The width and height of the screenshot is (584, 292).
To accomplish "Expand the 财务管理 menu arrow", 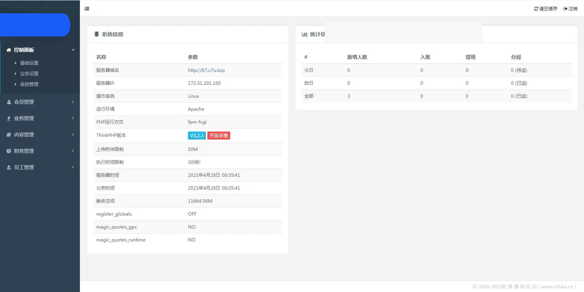I will pyautogui.click(x=73, y=151).
